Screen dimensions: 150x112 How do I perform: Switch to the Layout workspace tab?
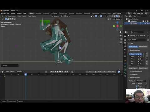pos(32,13)
